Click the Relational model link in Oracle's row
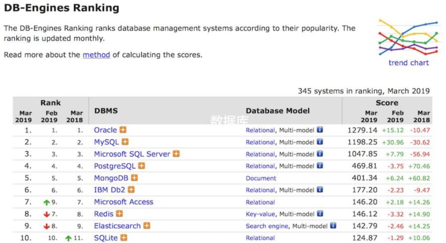This screenshot has height=243, width=446. coord(260,130)
